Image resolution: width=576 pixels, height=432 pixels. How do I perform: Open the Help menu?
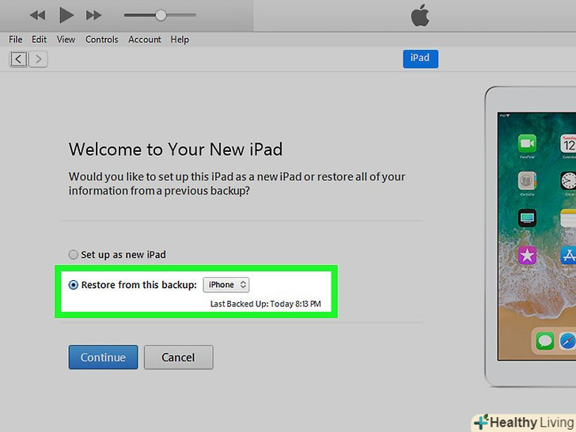click(180, 40)
